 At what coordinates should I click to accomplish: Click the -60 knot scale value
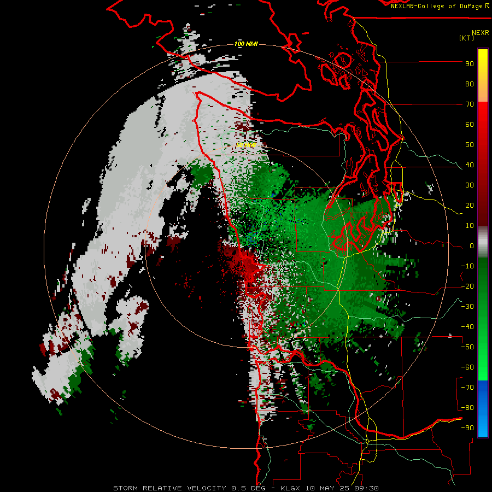[x=467, y=367]
